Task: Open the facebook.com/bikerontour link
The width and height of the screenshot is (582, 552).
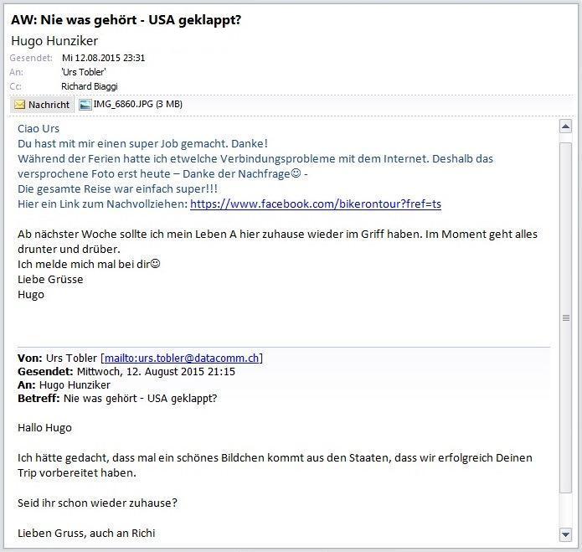Action: (x=316, y=204)
